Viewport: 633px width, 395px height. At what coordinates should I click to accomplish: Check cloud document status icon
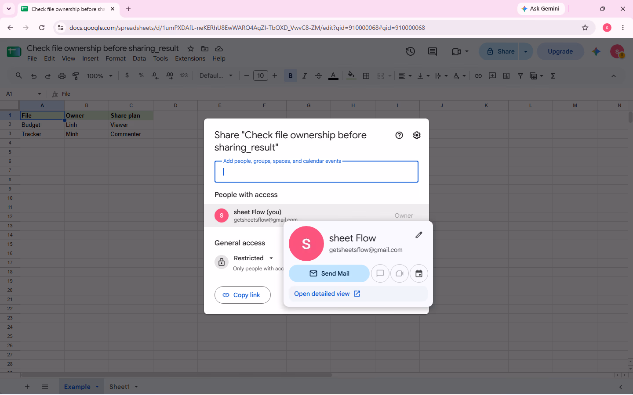point(219,49)
